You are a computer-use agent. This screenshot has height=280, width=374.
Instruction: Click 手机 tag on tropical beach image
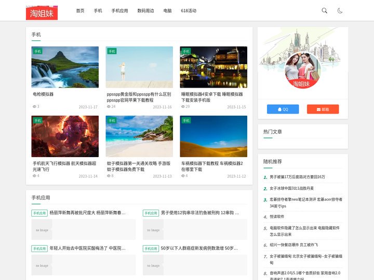pyautogui.click(x=112, y=120)
